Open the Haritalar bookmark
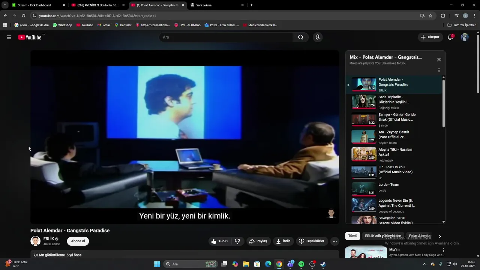Screen dimensions: 480x270 click(123, 25)
